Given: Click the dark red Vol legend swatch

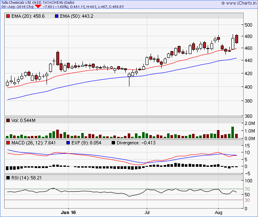Looking at the screenshot, I should pos(8,120).
